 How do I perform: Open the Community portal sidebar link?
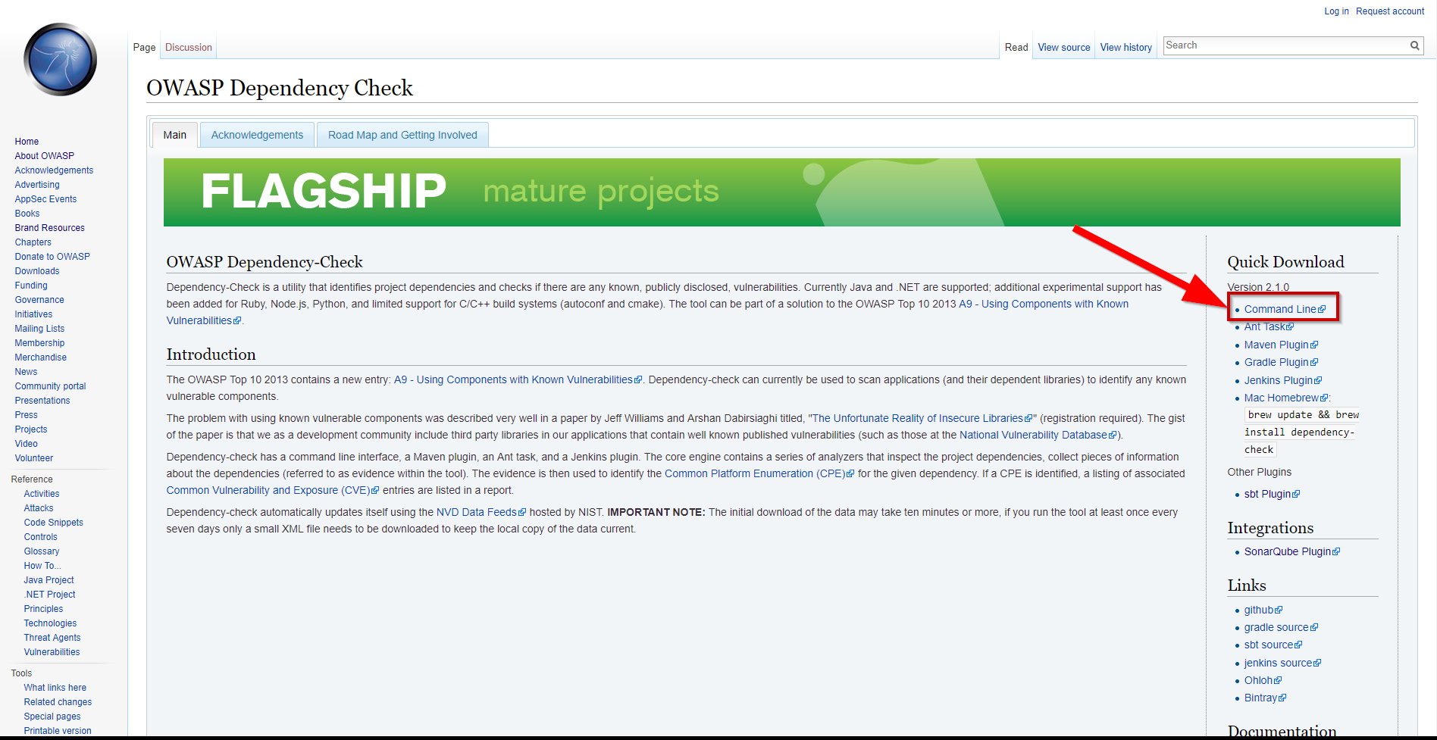click(x=50, y=386)
